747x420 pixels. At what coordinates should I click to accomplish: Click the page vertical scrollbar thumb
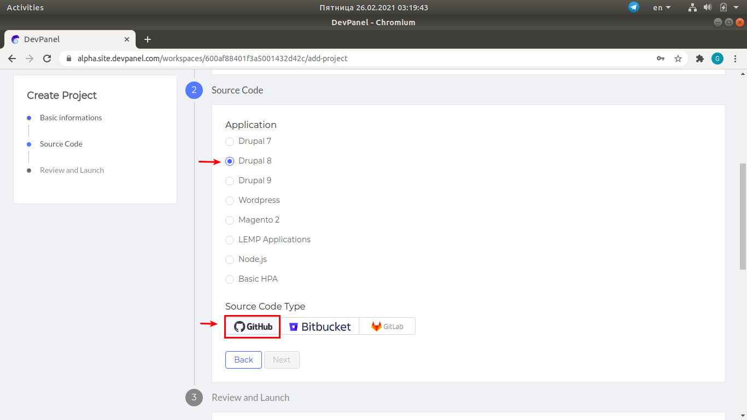[743, 216]
